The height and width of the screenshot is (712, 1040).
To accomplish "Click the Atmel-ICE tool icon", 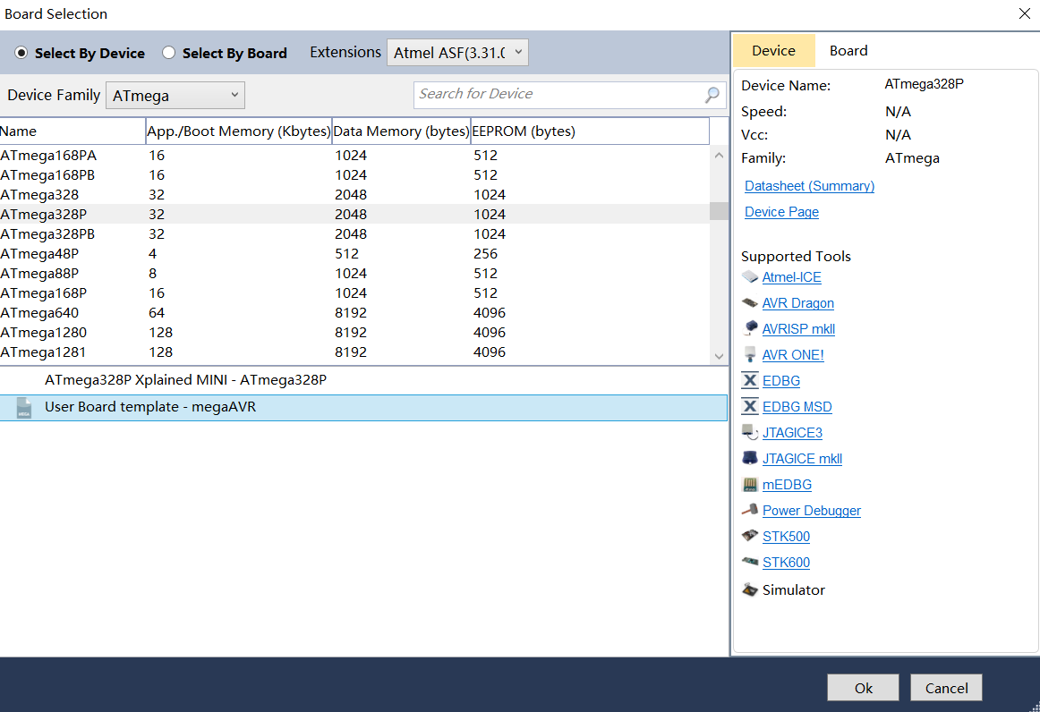I will tap(749, 276).
